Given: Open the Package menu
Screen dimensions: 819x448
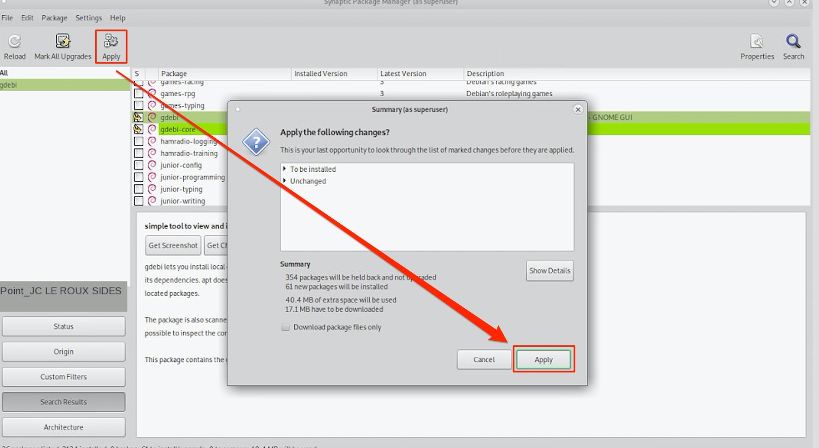Looking at the screenshot, I should pyautogui.click(x=54, y=18).
